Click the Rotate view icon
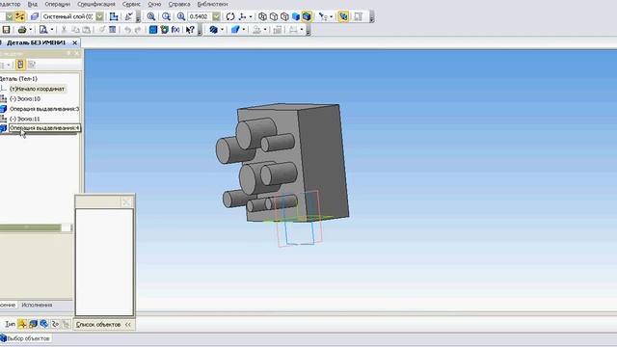Screen dimensions: 617x347 click(230, 16)
